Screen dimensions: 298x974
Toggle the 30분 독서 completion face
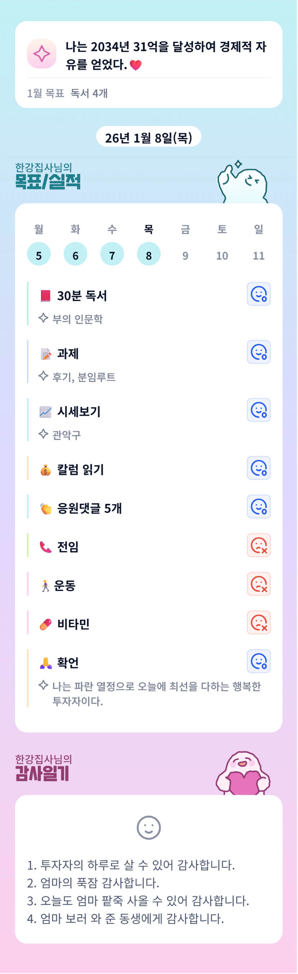coord(259,294)
